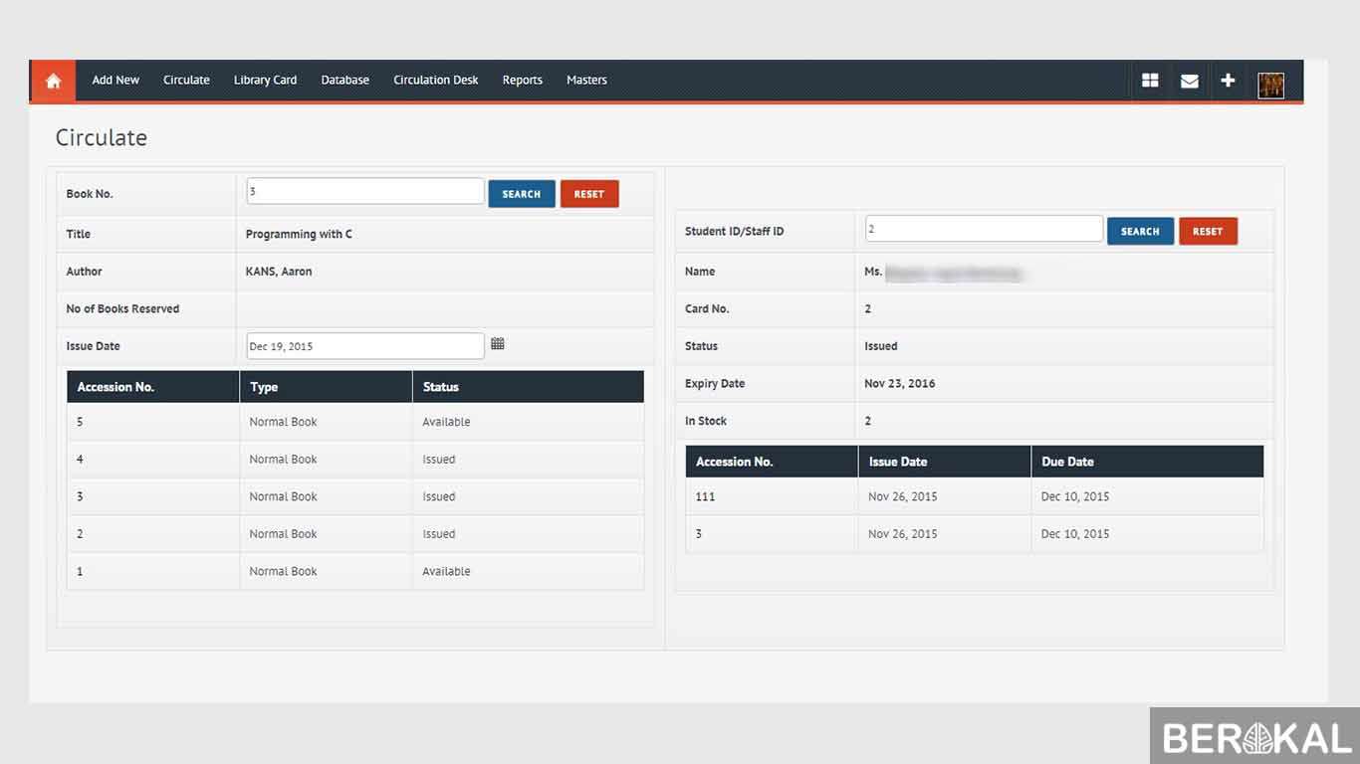
Task: Expand the Reports menu
Action: (x=522, y=81)
